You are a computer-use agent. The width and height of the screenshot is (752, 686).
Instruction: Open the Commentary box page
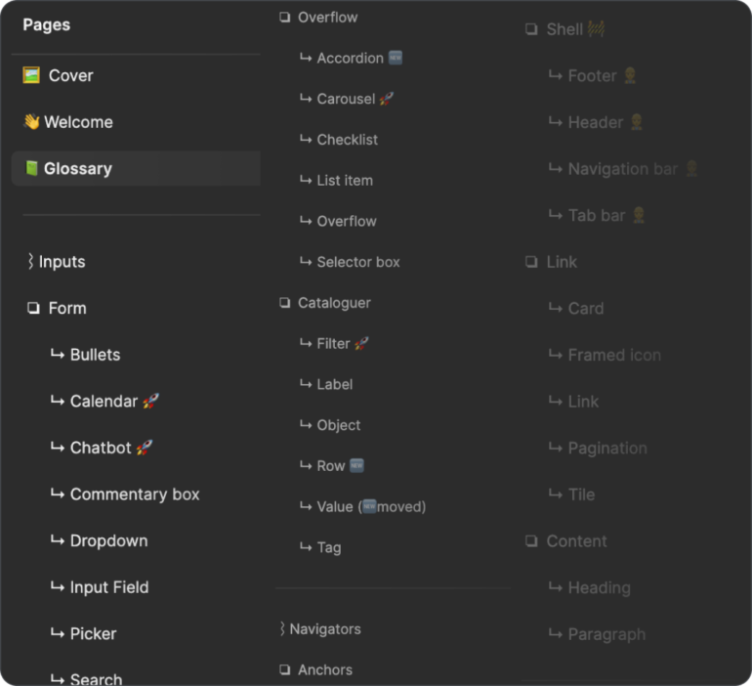[135, 494]
